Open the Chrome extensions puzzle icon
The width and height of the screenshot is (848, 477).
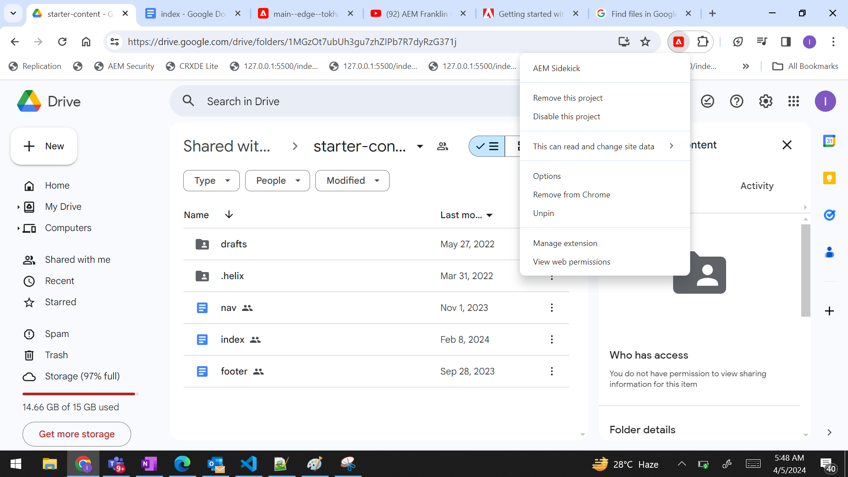[x=702, y=42]
